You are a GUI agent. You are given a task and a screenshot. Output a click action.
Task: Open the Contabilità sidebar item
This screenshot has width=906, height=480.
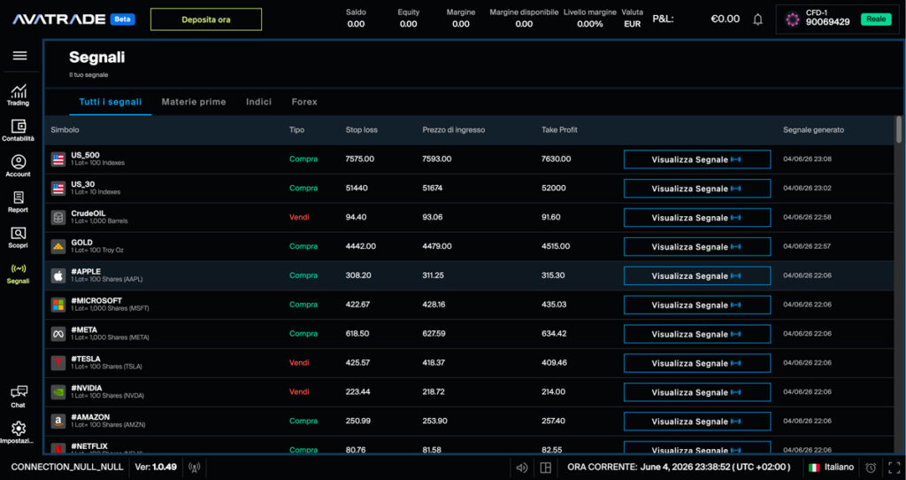point(18,131)
